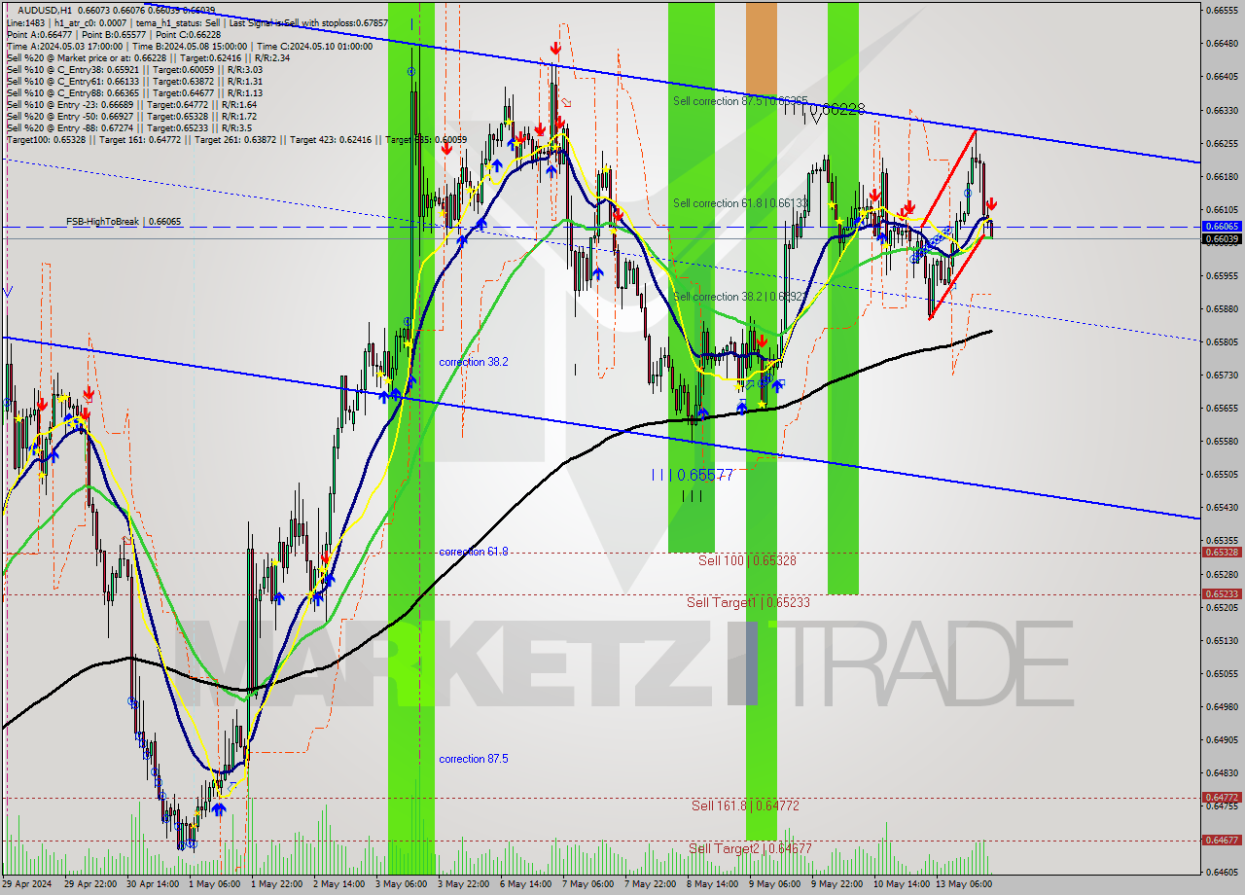This screenshot has height=895, width=1245.
Task: Click the 'FSB-HighToBreak | 0.66065' label
Action: [124, 222]
